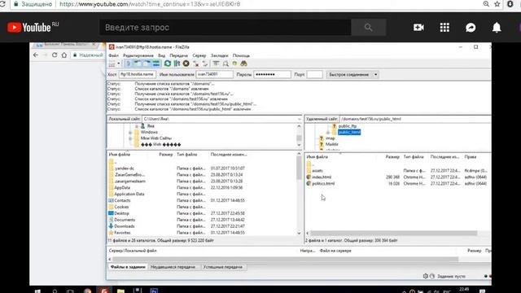This screenshot has height=293, width=521.
Task: Select public_ftp in the remote tree
Action: click(348, 126)
